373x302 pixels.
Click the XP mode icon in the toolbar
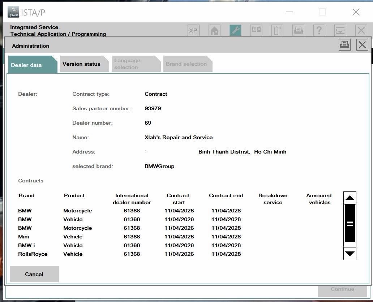(x=193, y=30)
